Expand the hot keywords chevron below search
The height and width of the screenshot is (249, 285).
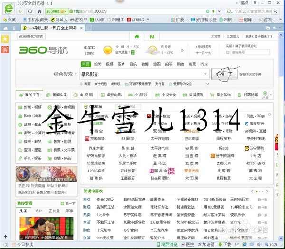pyautogui.click(x=208, y=84)
